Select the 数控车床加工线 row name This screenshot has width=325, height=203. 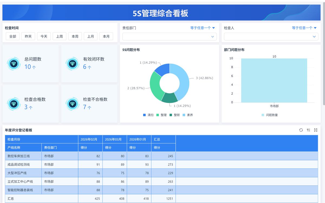tap(23, 156)
